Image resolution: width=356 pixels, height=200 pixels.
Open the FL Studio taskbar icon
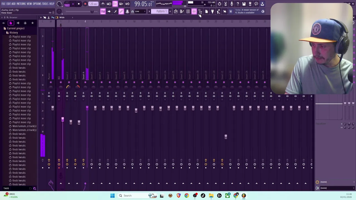tap(244, 196)
